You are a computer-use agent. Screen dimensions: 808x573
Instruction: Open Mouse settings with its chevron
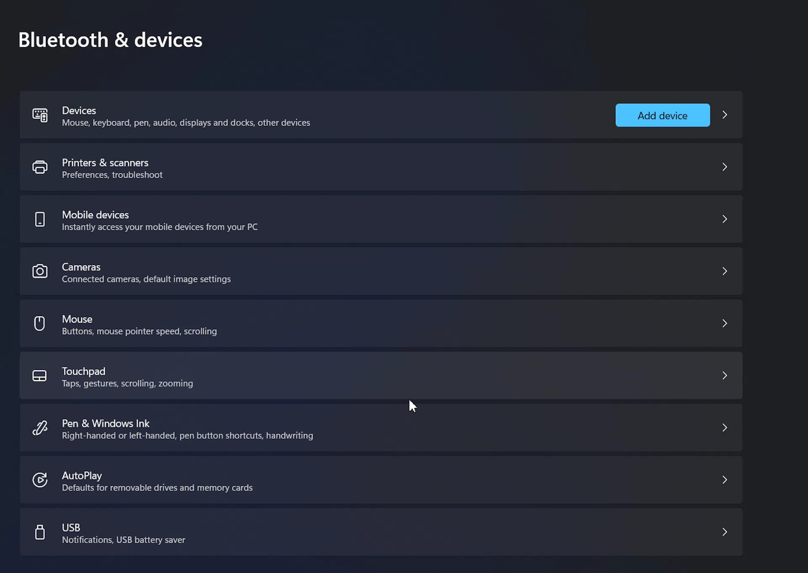(725, 323)
